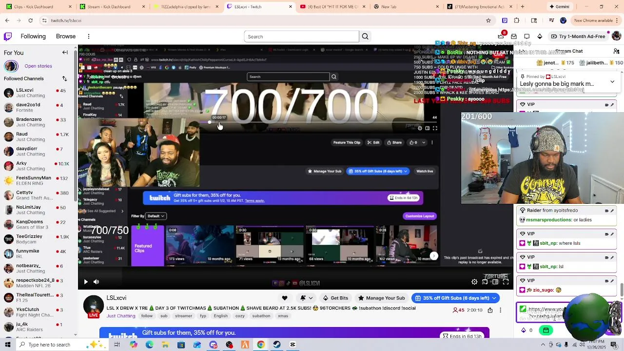Open the Windows Start menu
This screenshot has height=351, width=624.
[8, 345]
